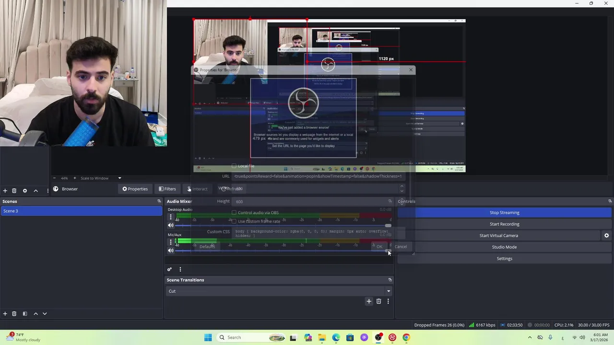
Task: Show hidden system tray icons chevron
Action: click(530, 337)
